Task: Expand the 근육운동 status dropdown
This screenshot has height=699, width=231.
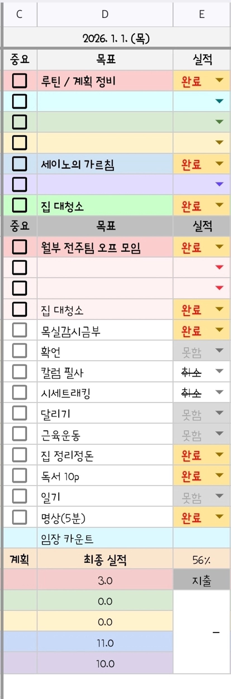Action: click(x=220, y=434)
